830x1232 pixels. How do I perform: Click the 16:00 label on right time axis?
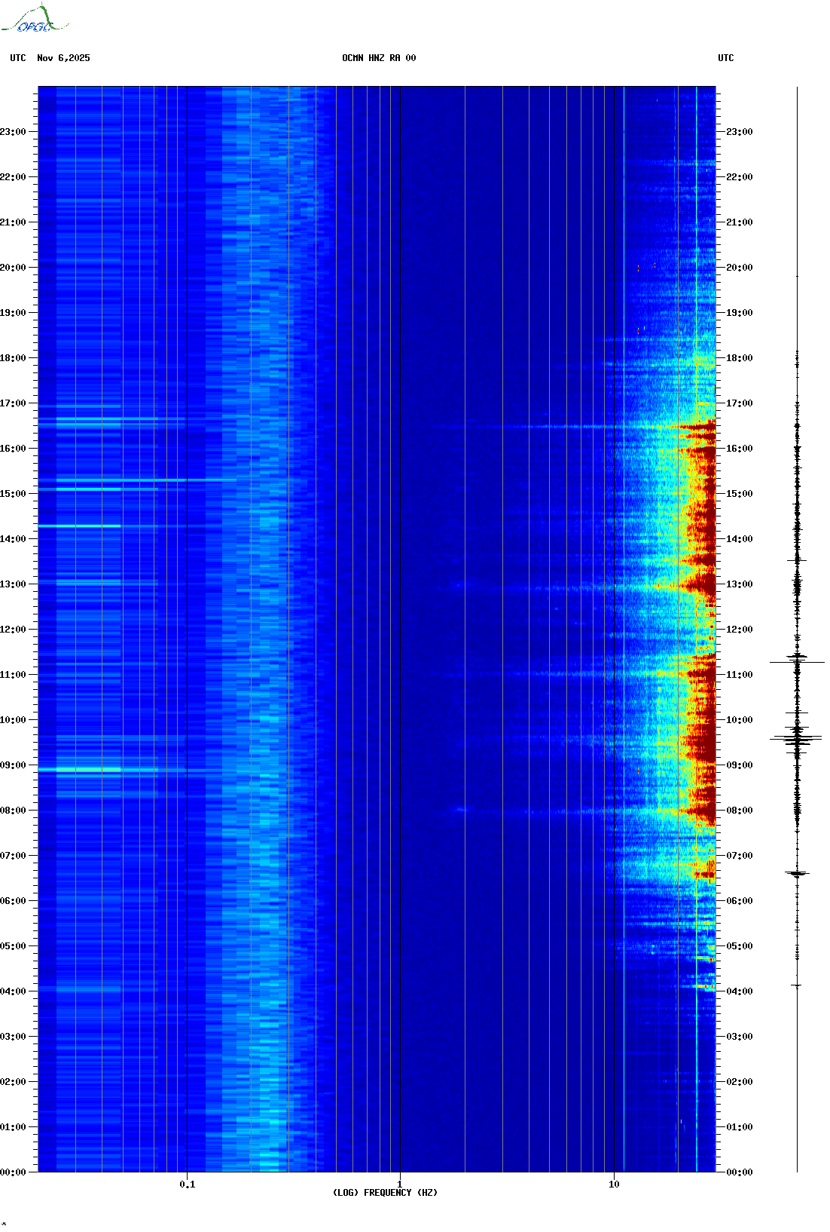(x=739, y=449)
